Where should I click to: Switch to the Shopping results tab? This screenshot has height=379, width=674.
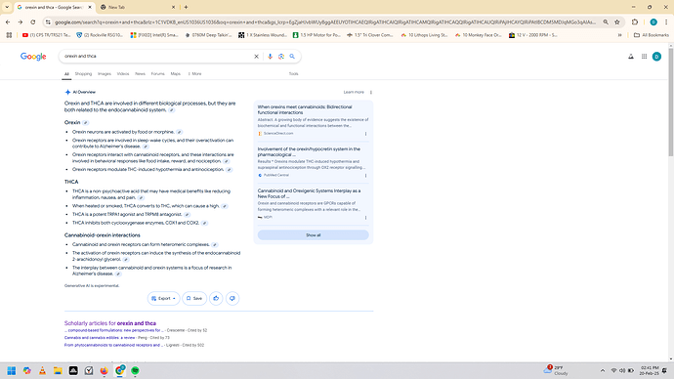[x=83, y=74]
